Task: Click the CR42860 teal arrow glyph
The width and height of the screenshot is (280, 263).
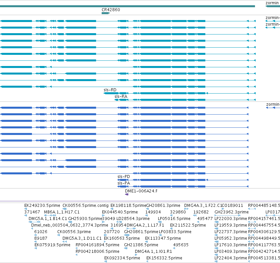Action: click(x=106, y=13)
